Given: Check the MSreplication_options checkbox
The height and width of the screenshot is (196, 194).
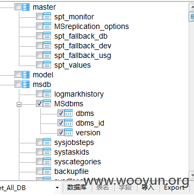Looking at the screenshot, I should pos(39,26).
